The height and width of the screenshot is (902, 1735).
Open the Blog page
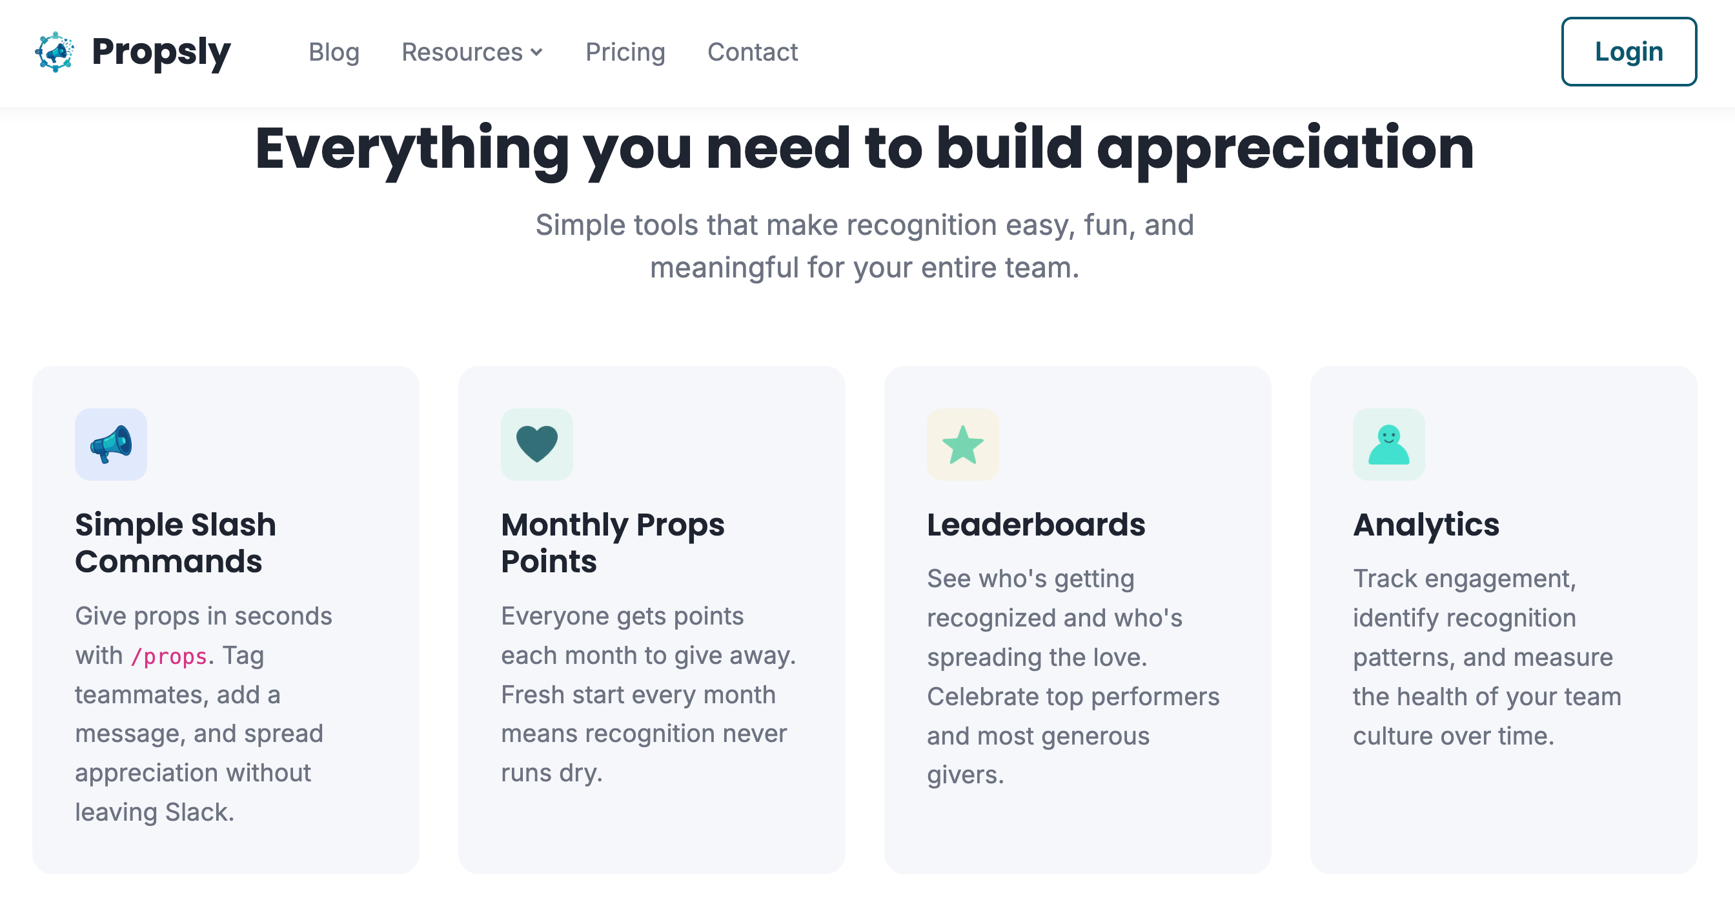click(334, 52)
